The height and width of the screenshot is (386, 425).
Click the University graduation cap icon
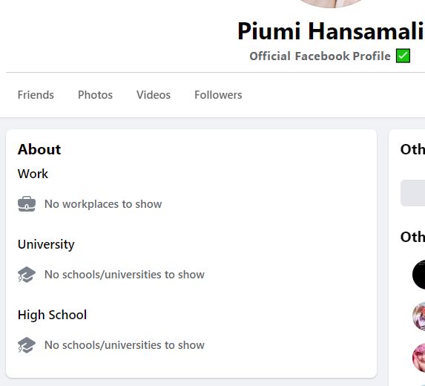[27, 274]
